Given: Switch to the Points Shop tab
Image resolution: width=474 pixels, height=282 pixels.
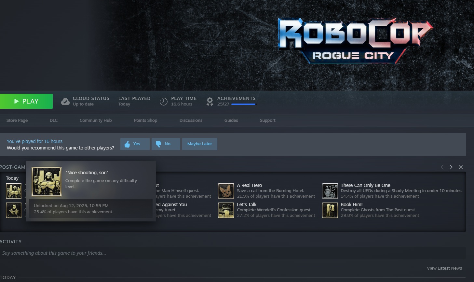Looking at the screenshot, I should [x=145, y=120].
